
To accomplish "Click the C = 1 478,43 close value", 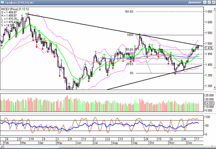I will click(x=9, y=22).
